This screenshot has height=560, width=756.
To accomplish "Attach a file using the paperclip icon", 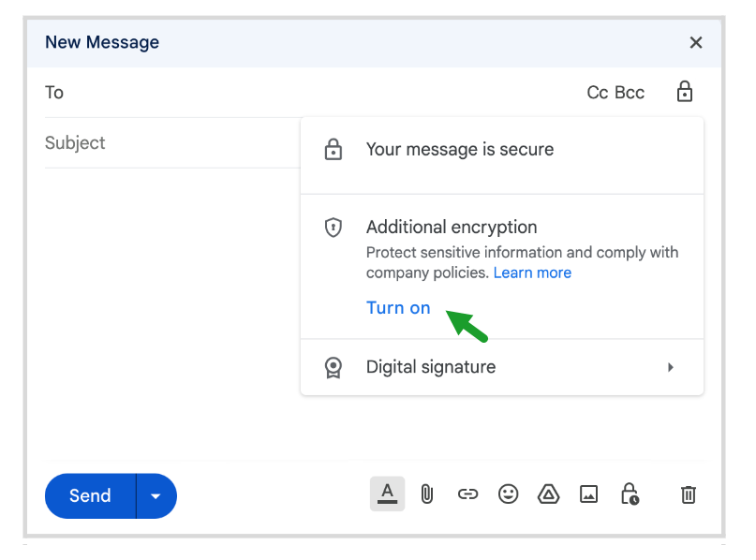I will click(x=427, y=494).
